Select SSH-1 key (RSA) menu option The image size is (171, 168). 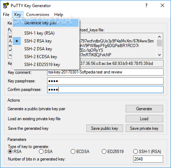pyautogui.click(x=46, y=33)
